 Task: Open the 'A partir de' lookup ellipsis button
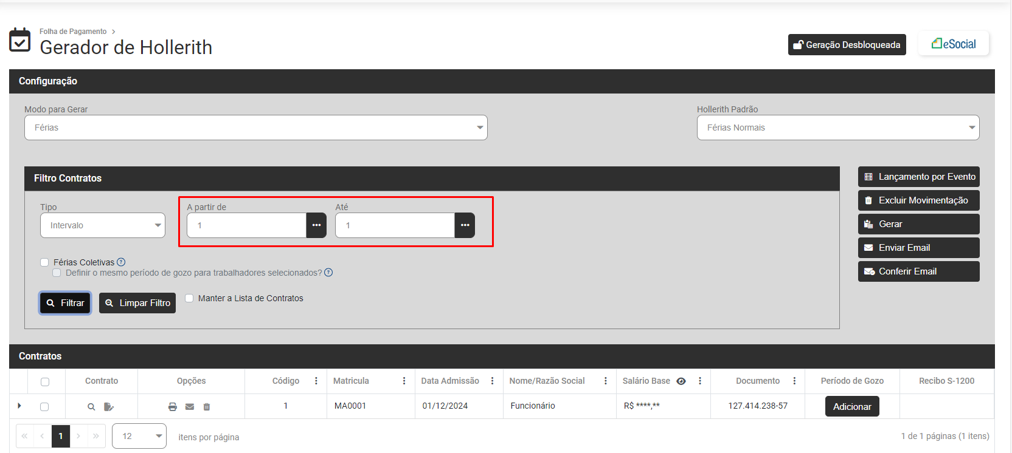click(316, 225)
